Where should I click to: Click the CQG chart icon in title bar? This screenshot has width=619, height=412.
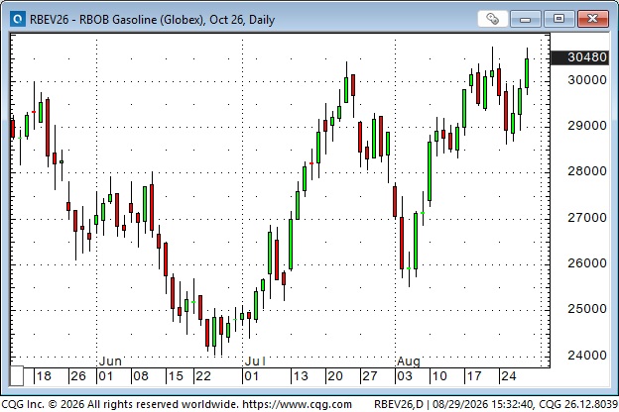[x=18, y=19]
